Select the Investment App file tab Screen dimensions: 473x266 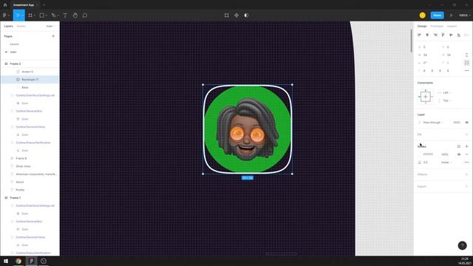[24, 5]
